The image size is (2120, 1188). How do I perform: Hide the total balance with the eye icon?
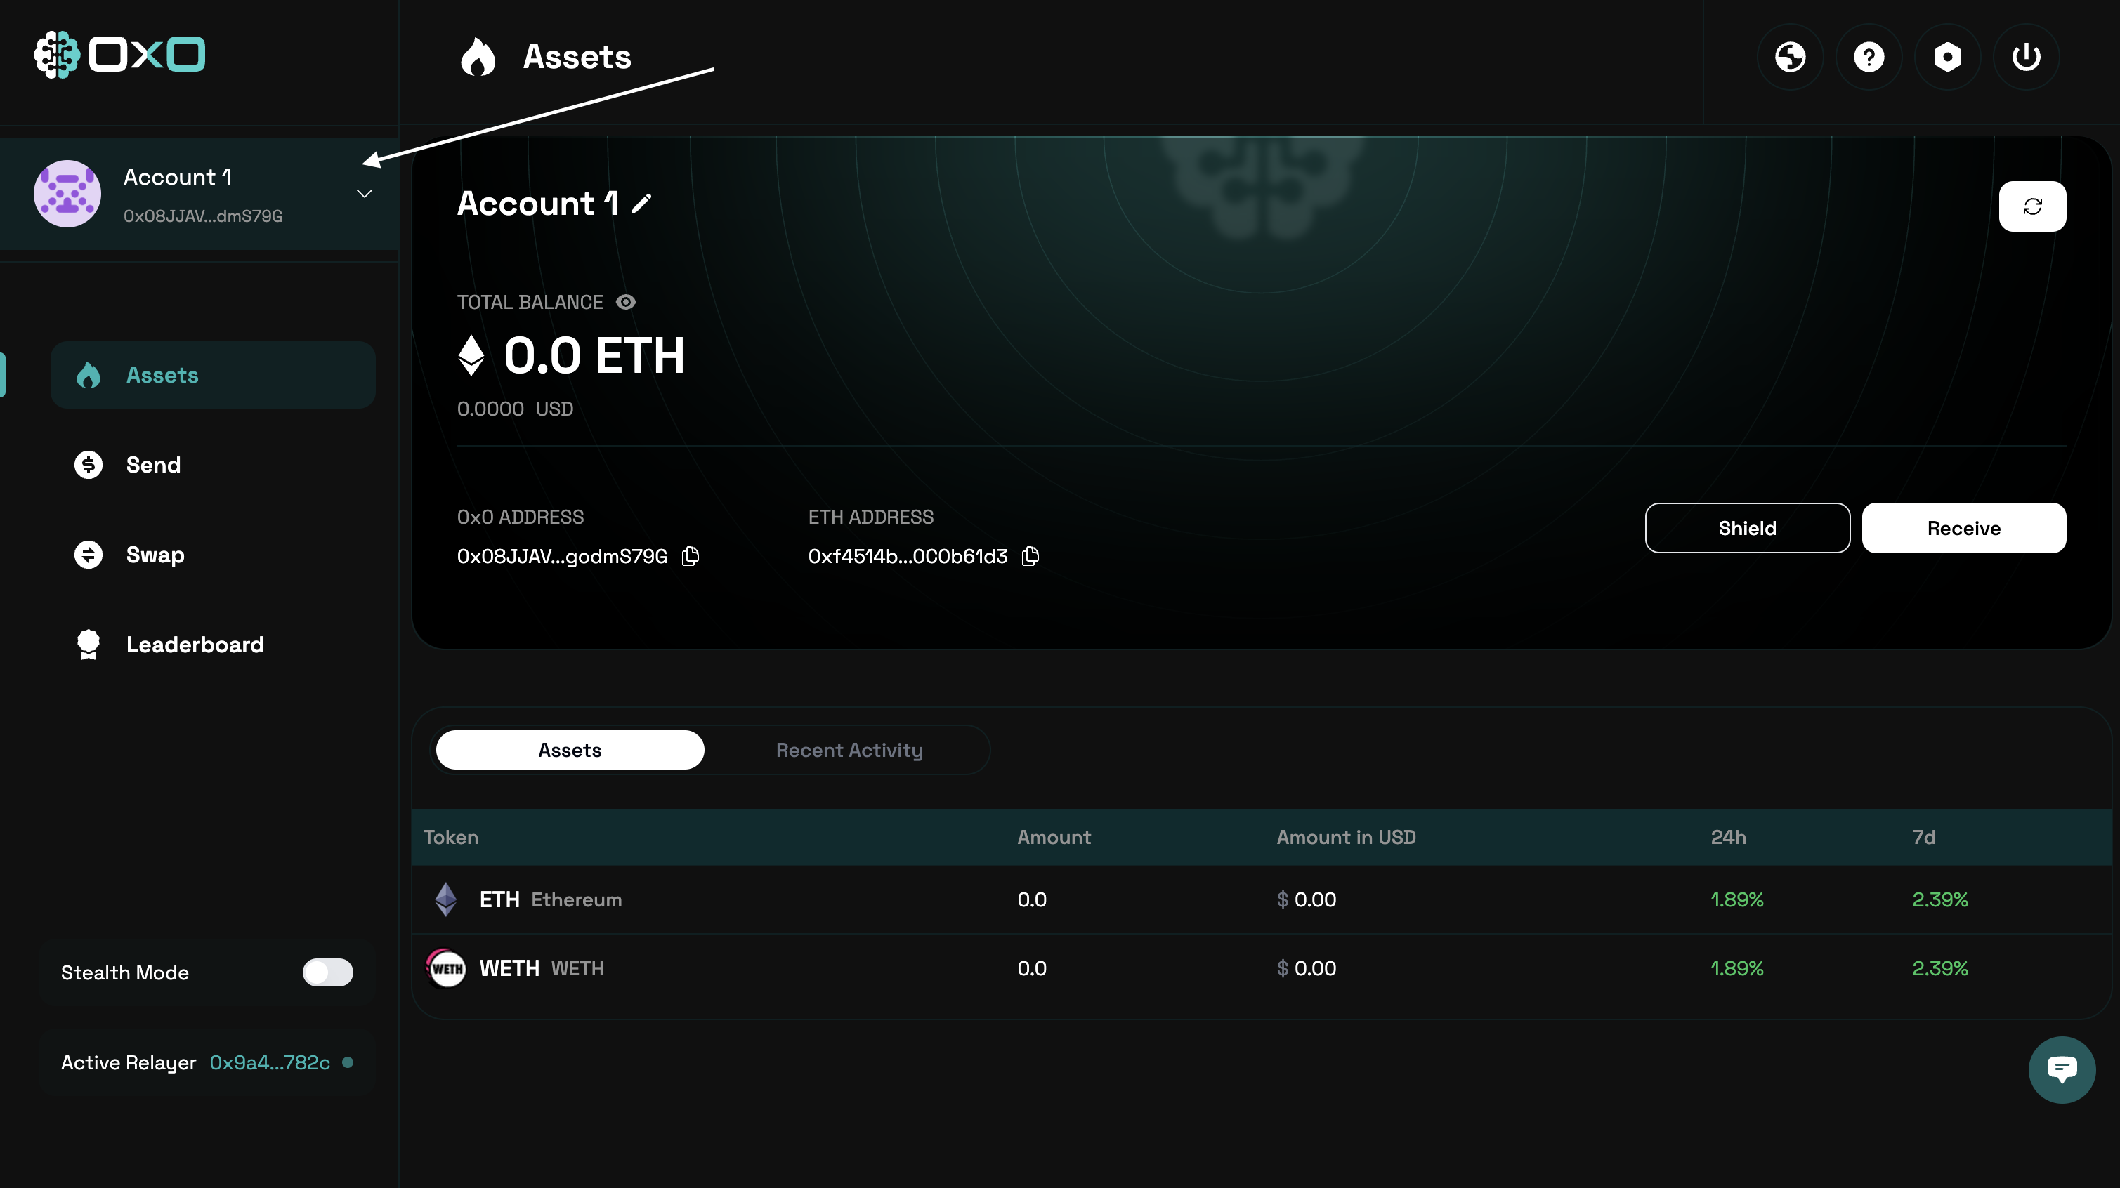coord(625,302)
